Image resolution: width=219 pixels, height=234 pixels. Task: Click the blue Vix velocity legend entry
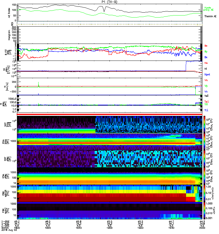point(206,91)
